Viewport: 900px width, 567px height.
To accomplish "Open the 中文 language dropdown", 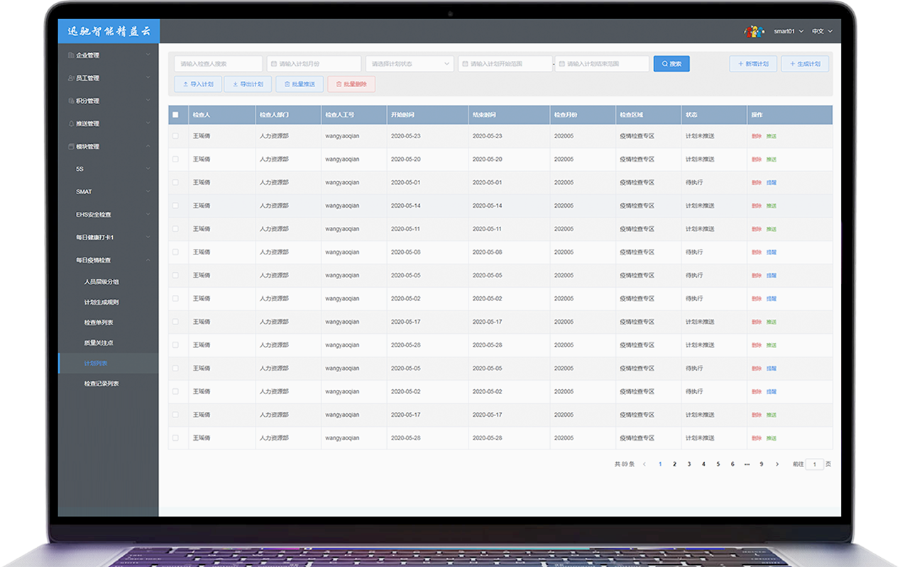I will 822,31.
